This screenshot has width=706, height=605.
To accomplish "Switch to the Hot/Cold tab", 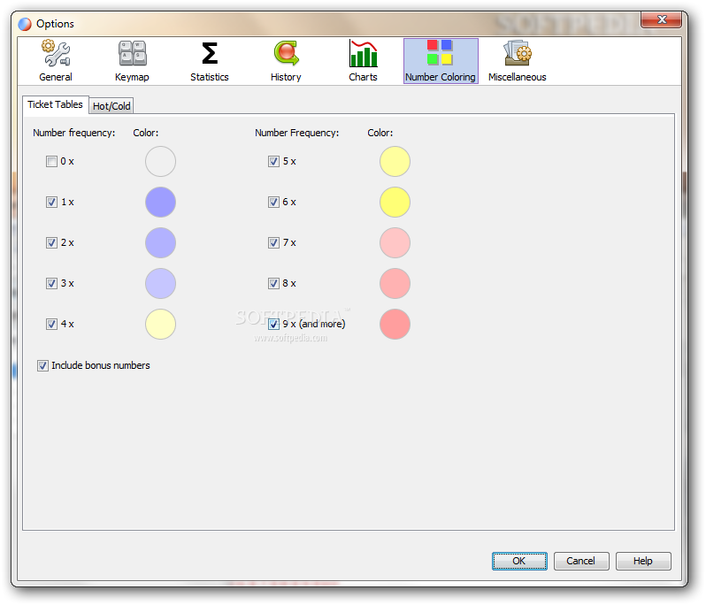I will click(x=111, y=106).
